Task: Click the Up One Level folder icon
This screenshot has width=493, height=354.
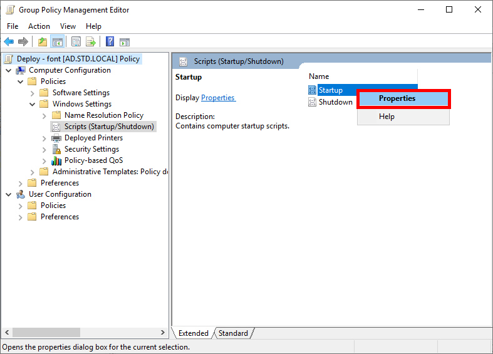Action: click(42, 42)
